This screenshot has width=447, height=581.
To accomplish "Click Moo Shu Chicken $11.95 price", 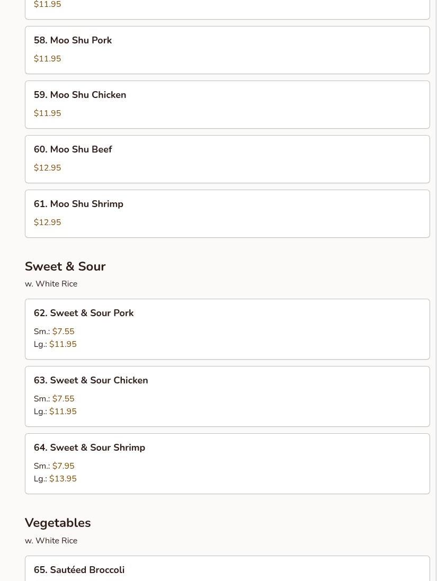I will [48, 113].
